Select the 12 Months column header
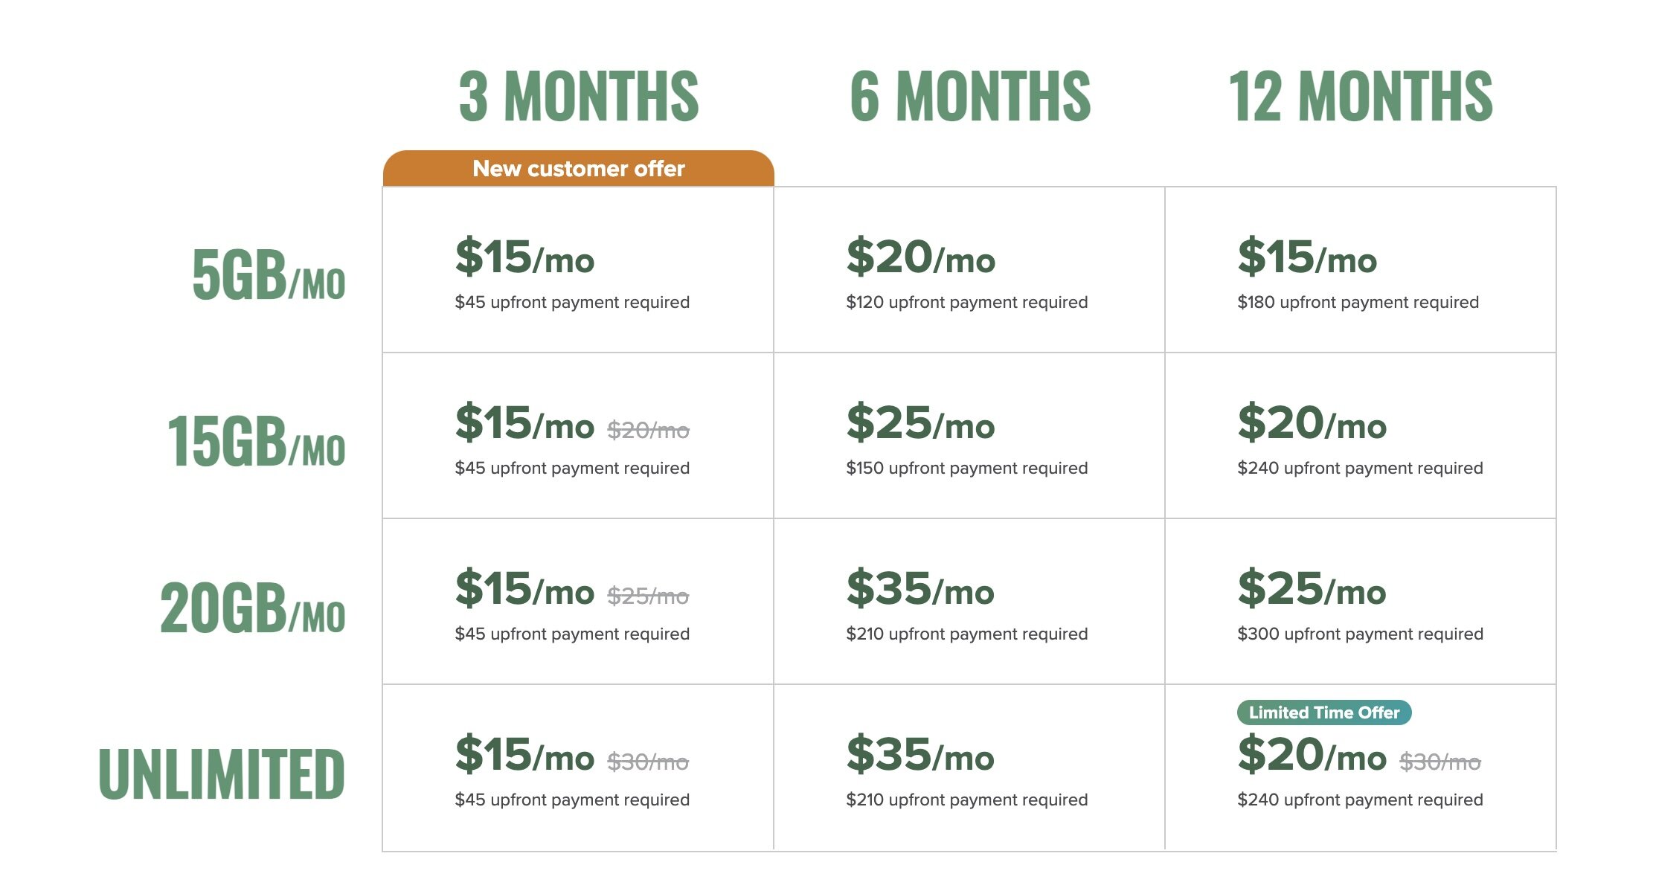Screen dimensions: 1653x891 [x=1360, y=96]
